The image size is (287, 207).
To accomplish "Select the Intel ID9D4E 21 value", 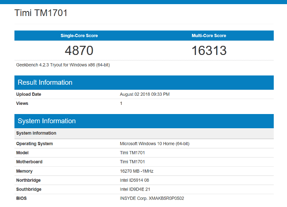I will click(135, 189).
